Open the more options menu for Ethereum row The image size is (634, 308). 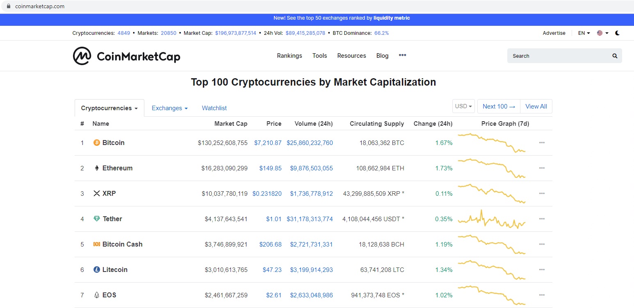(542, 168)
